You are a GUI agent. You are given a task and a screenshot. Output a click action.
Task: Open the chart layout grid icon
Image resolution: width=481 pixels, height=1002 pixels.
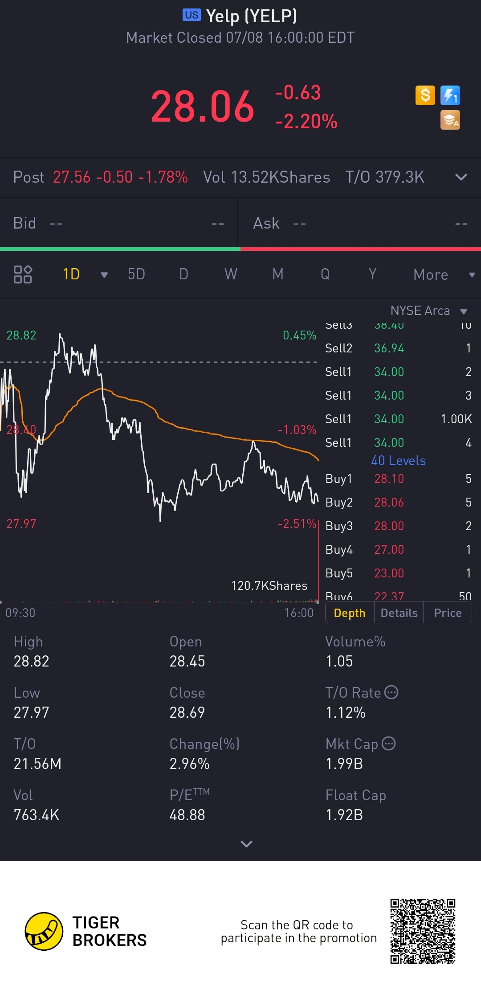coord(23,274)
